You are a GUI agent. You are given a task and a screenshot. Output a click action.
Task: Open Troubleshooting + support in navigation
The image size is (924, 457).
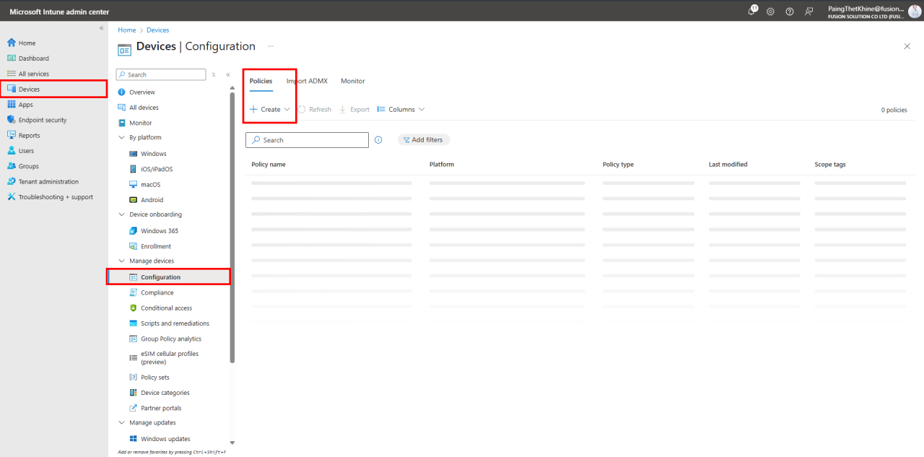click(x=54, y=197)
